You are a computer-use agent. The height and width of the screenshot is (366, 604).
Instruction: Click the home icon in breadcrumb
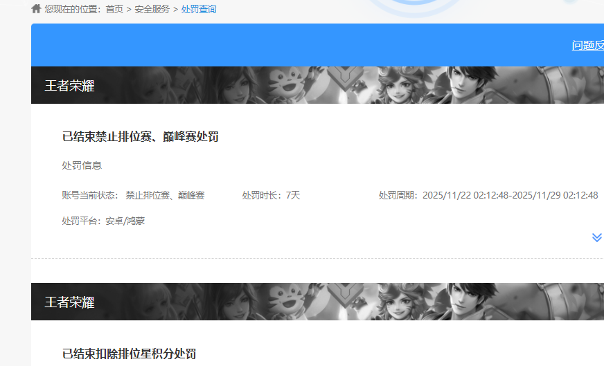click(36, 8)
